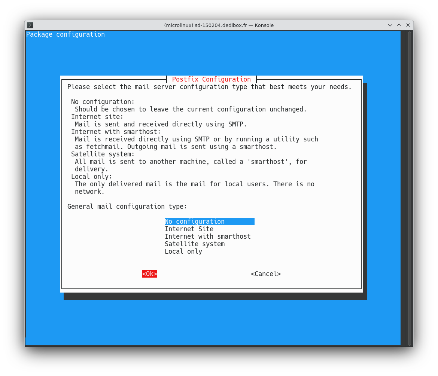This screenshot has height=376, width=438.
Task: Click the sd-150204.dedibox.fr title bar
Action: [219, 25]
